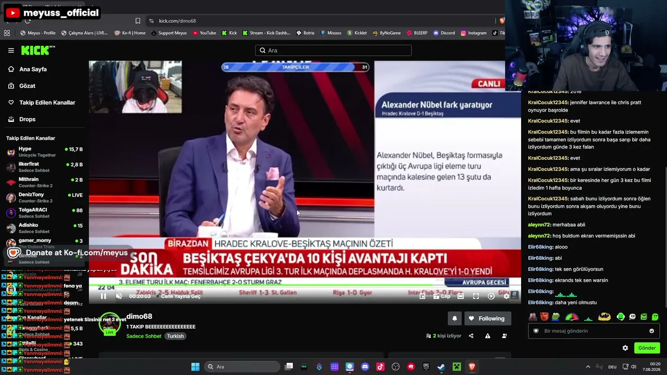Toggle notification bell for dimo68
Screen dimensions: 667x375
[x=454, y=319]
